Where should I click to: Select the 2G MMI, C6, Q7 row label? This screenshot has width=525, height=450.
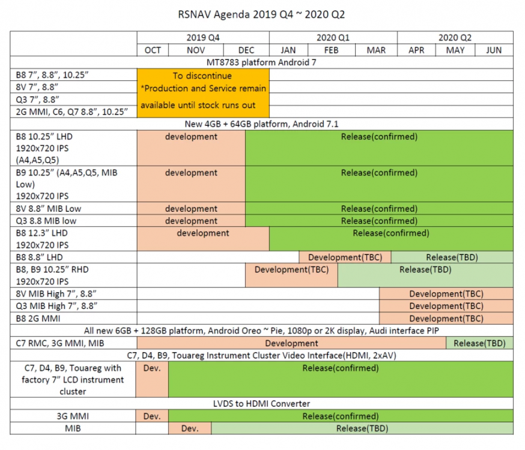(x=73, y=112)
